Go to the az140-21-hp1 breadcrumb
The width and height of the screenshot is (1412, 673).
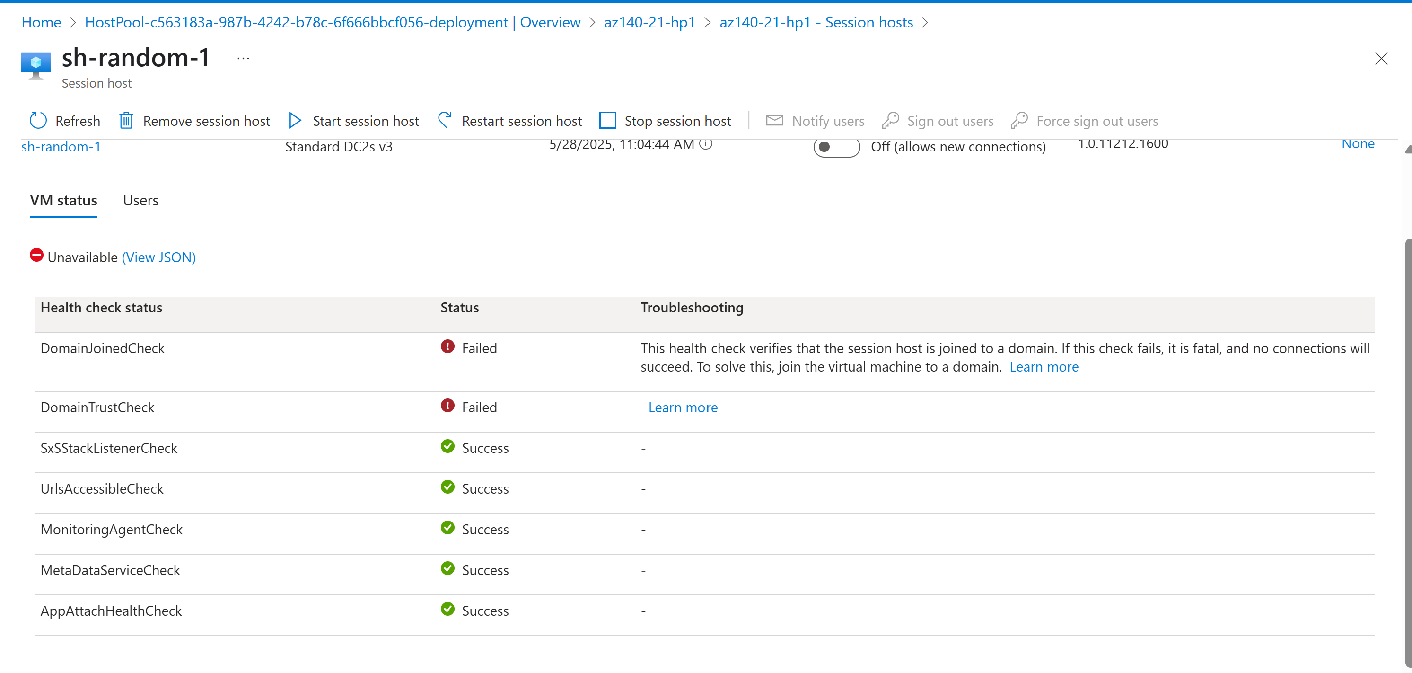coord(649,23)
